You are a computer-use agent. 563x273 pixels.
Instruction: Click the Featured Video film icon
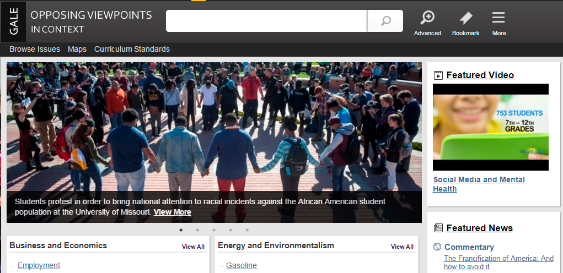(x=438, y=75)
